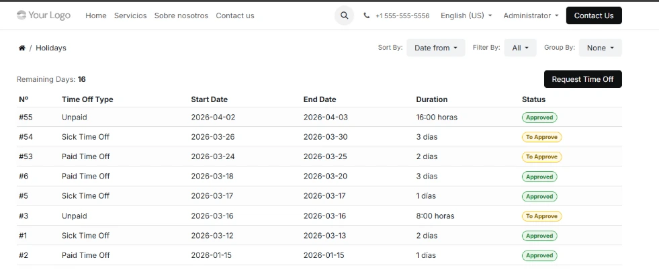Click the Your Logo brand icon
This screenshot has width=659, height=278.
coord(22,15)
